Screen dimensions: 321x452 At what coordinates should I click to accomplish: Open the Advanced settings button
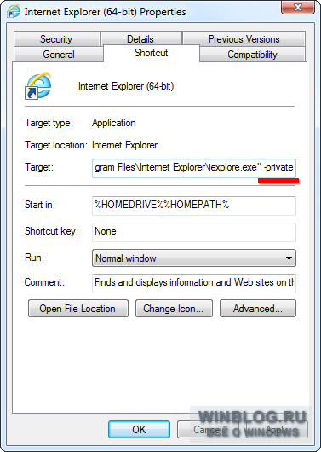(258, 309)
